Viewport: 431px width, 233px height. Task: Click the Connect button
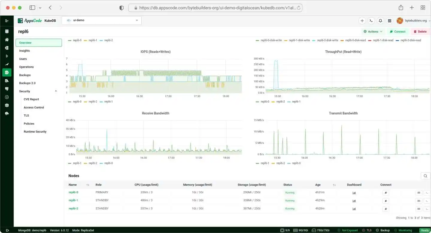[x=398, y=31]
